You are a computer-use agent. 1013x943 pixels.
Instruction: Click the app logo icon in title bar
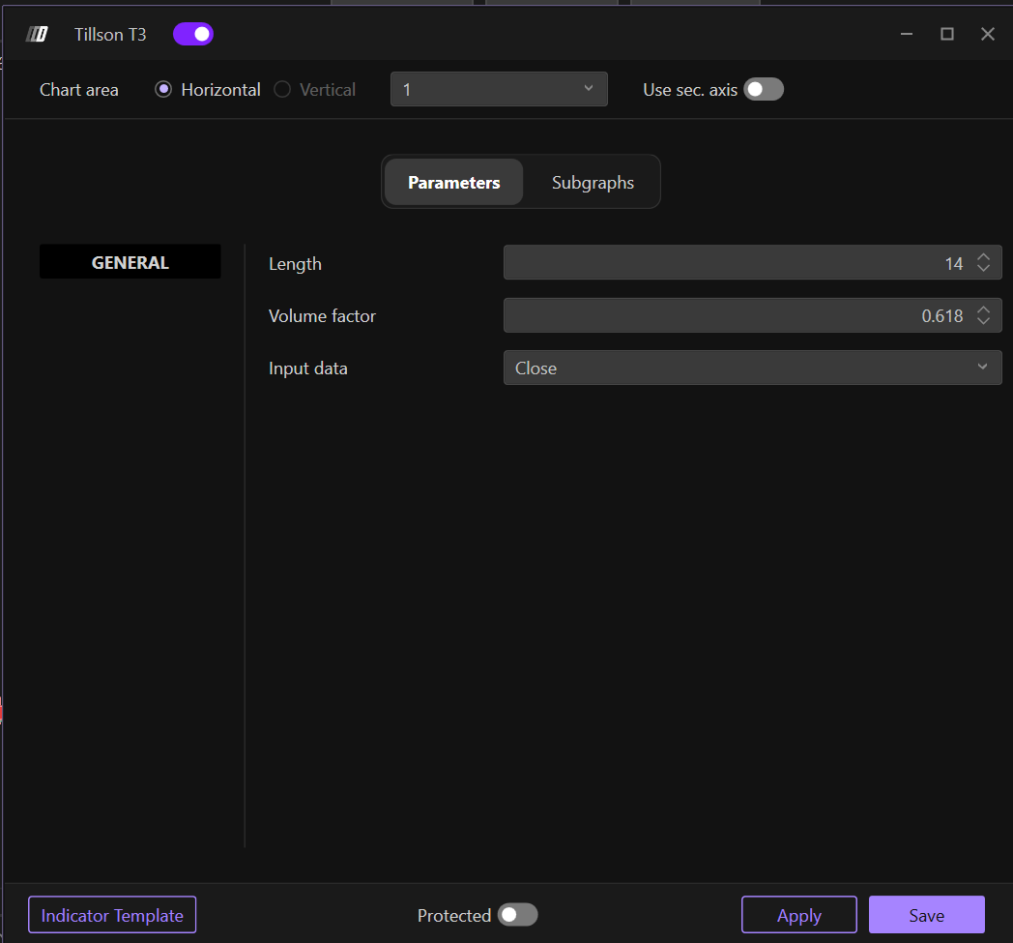(x=37, y=35)
